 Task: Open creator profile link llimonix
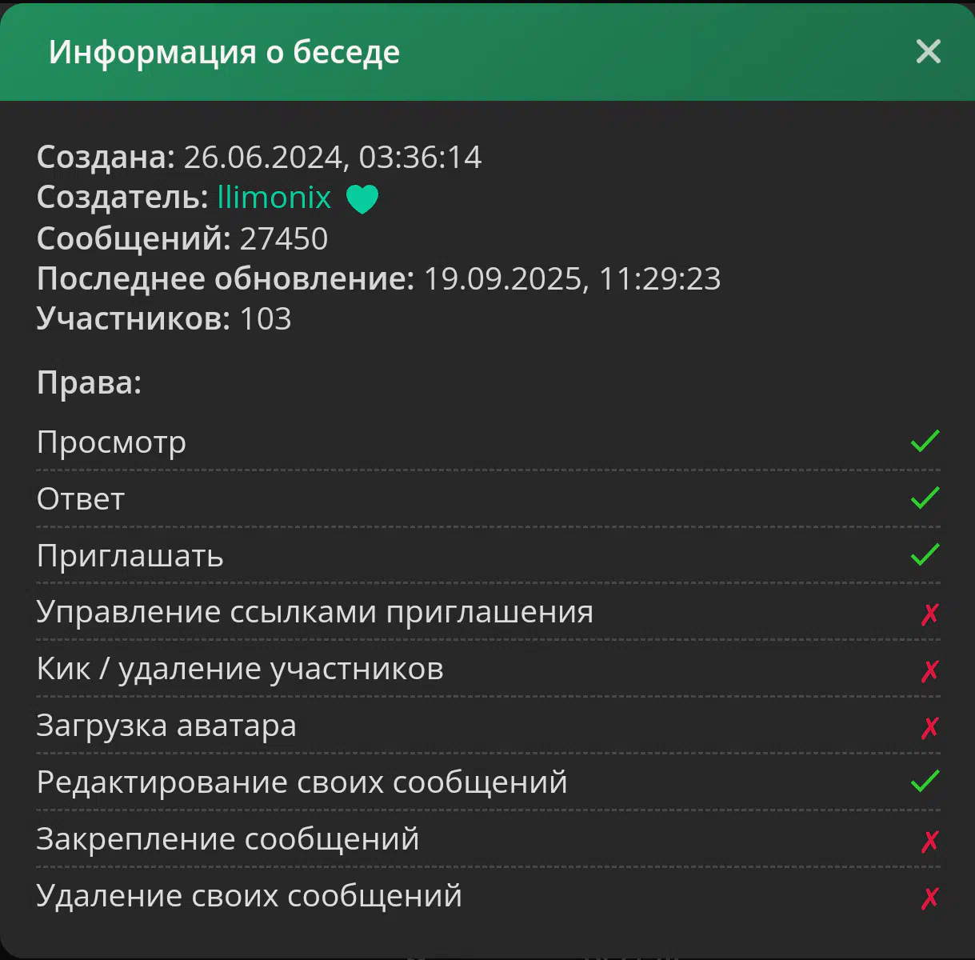[x=274, y=198]
